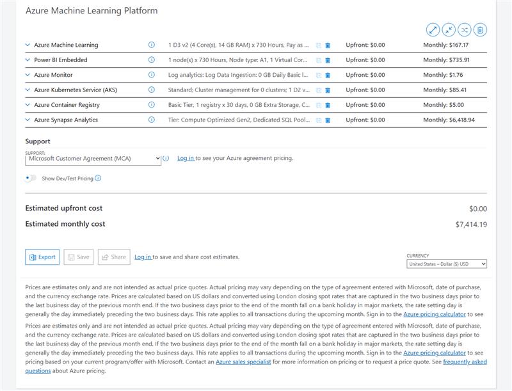Open info icon for Azure Machine Learning row
The width and height of the screenshot is (512, 391).
click(x=152, y=45)
